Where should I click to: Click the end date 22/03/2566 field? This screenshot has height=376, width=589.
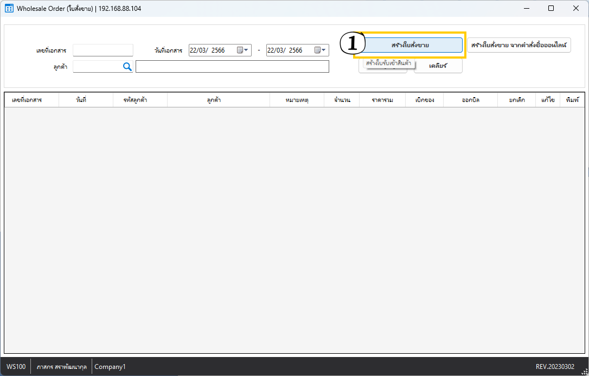tap(289, 50)
